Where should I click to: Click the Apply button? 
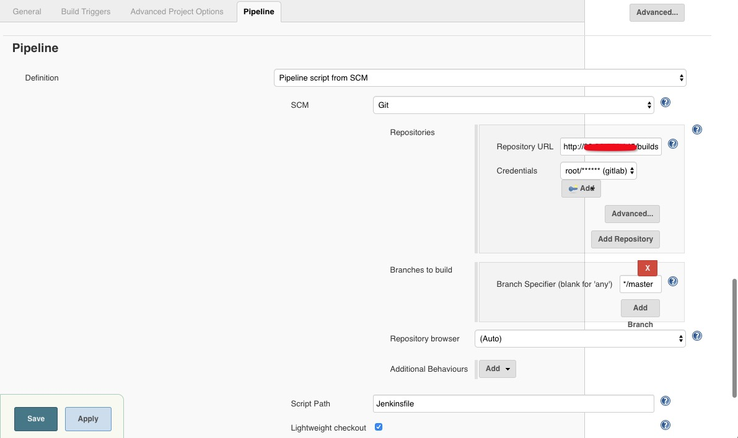point(88,419)
